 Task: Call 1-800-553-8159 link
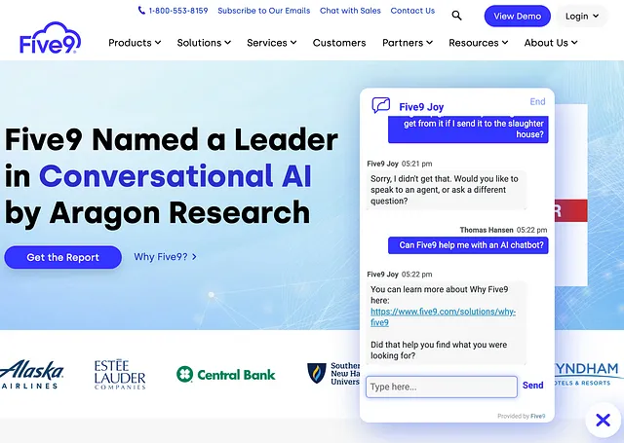tap(178, 11)
